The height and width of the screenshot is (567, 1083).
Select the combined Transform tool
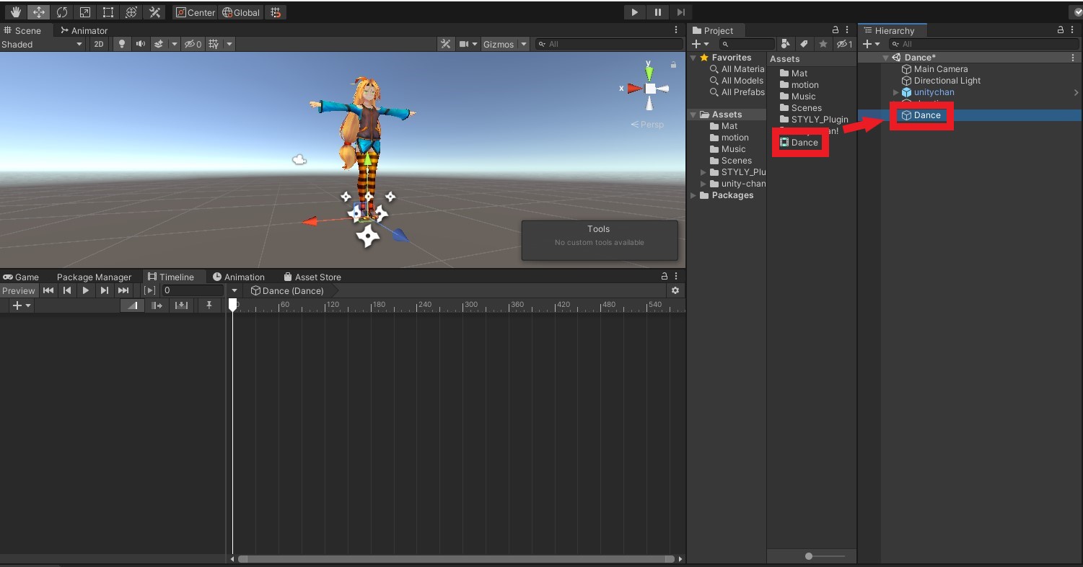(x=131, y=12)
